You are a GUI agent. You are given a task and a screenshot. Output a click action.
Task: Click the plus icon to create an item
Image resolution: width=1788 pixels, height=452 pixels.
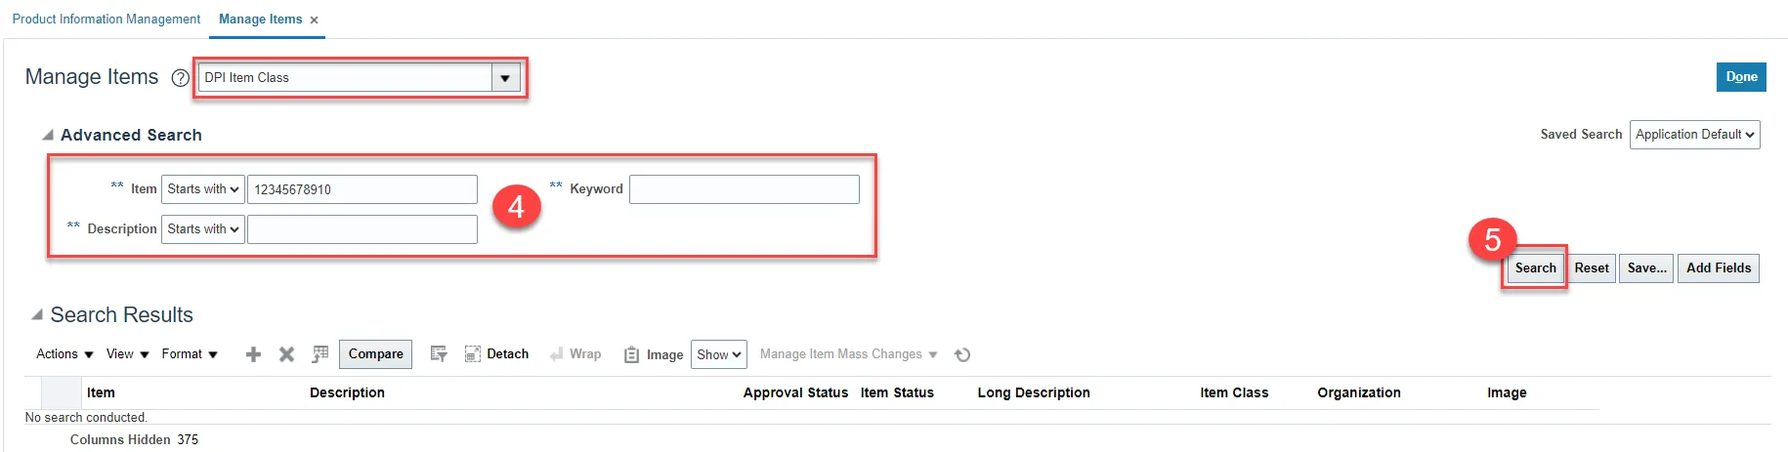coord(253,354)
